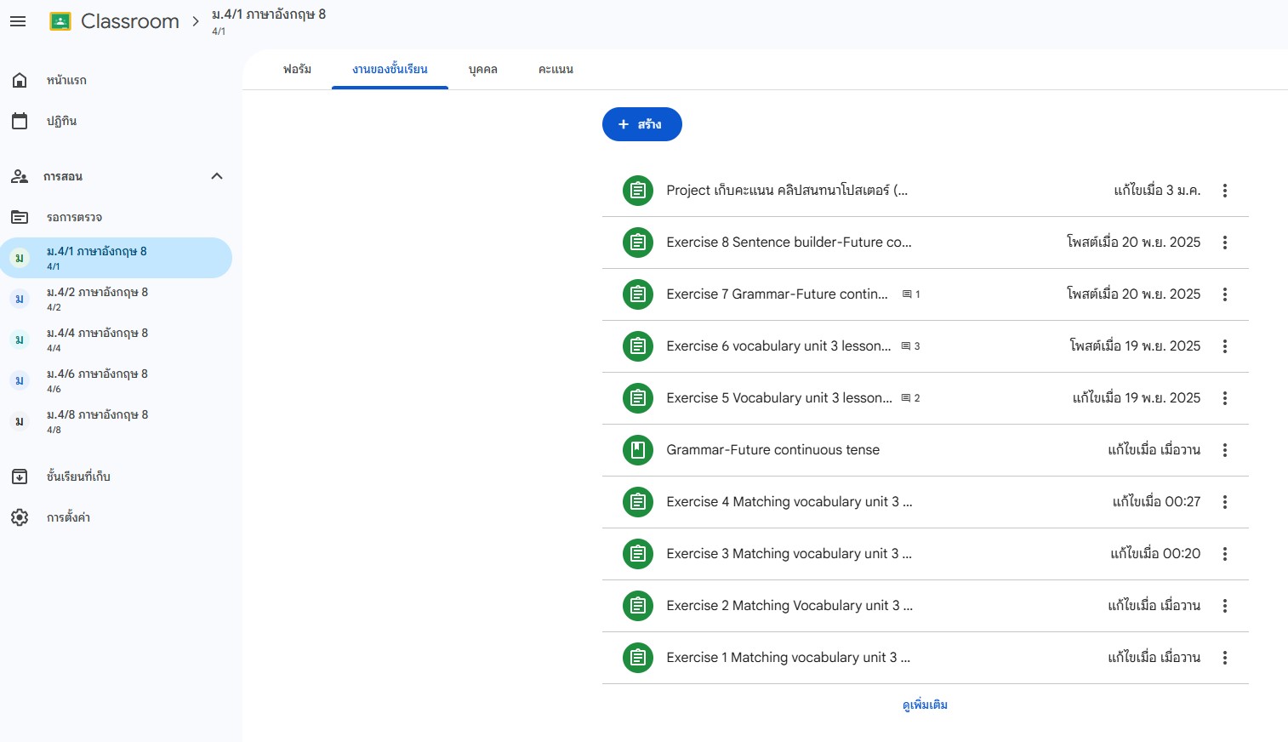Open more options for Exercise 5 row

point(1224,398)
